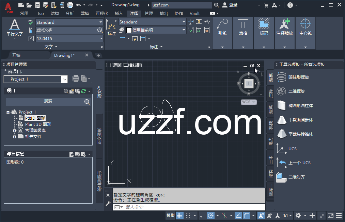The width and height of the screenshot is (345, 222).
Task: Open the 插入 ribbon tab
Action: point(119,14)
